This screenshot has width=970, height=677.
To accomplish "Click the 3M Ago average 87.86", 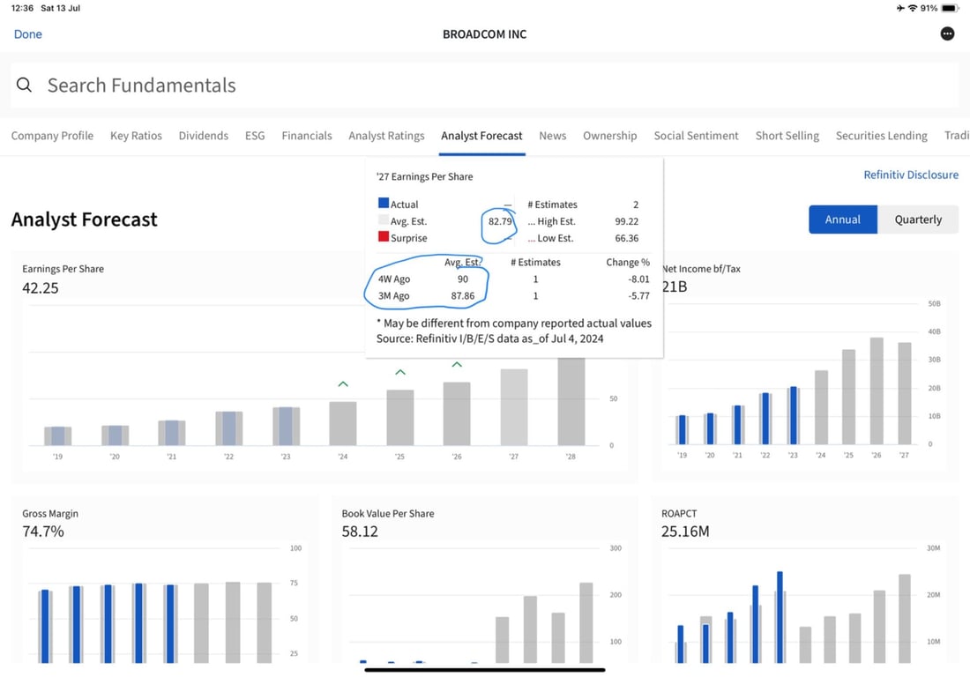I will coord(463,295).
